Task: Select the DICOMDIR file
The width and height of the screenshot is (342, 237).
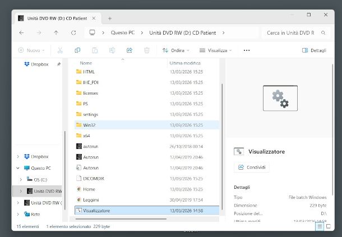Action: click(147, 179)
